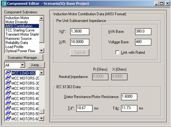Enable the Link with Rated checkbox
Viewport: 171px width, 127px height.
(117, 52)
